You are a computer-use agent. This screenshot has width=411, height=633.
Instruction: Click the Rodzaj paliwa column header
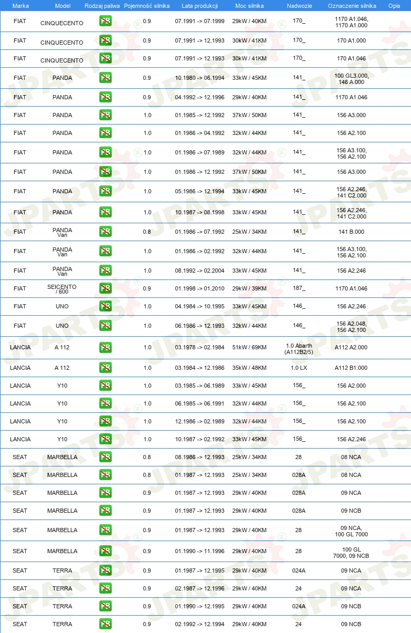point(101,6)
